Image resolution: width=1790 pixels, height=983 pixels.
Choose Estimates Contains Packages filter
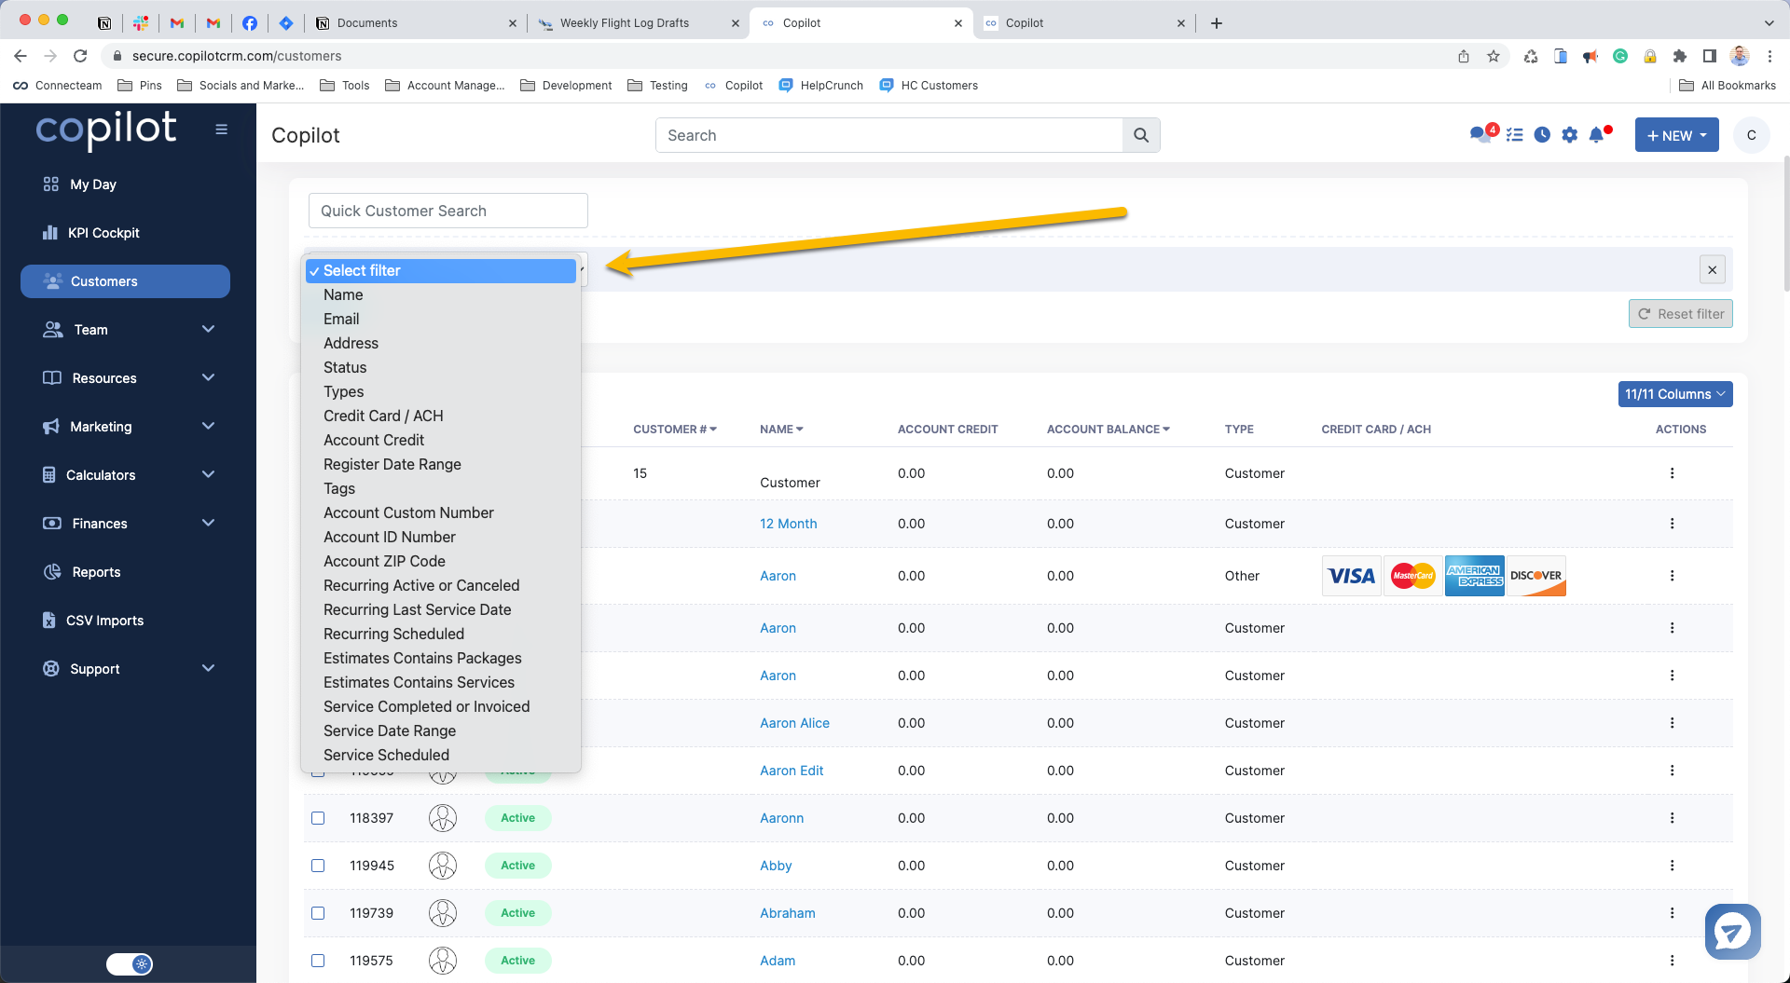(x=441, y=658)
